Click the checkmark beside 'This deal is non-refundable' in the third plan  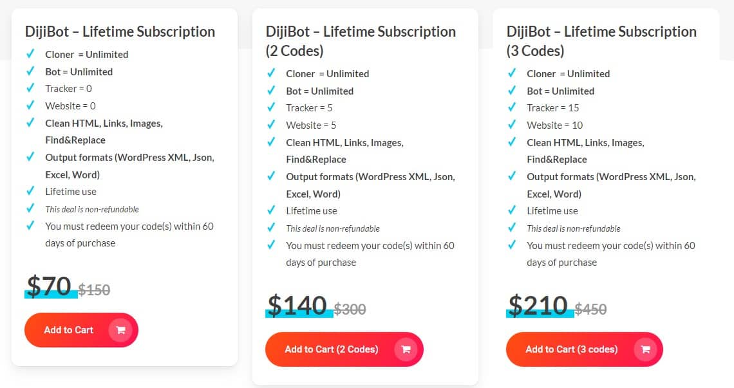click(511, 228)
